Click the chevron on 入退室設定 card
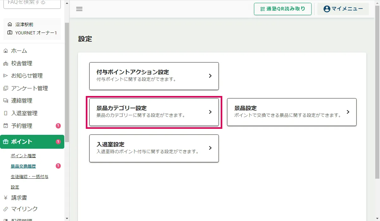The height and width of the screenshot is (221, 380). pos(210,148)
